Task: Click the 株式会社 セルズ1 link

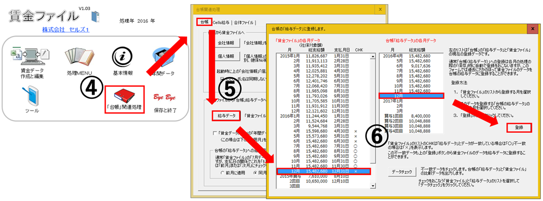Action: [66, 30]
